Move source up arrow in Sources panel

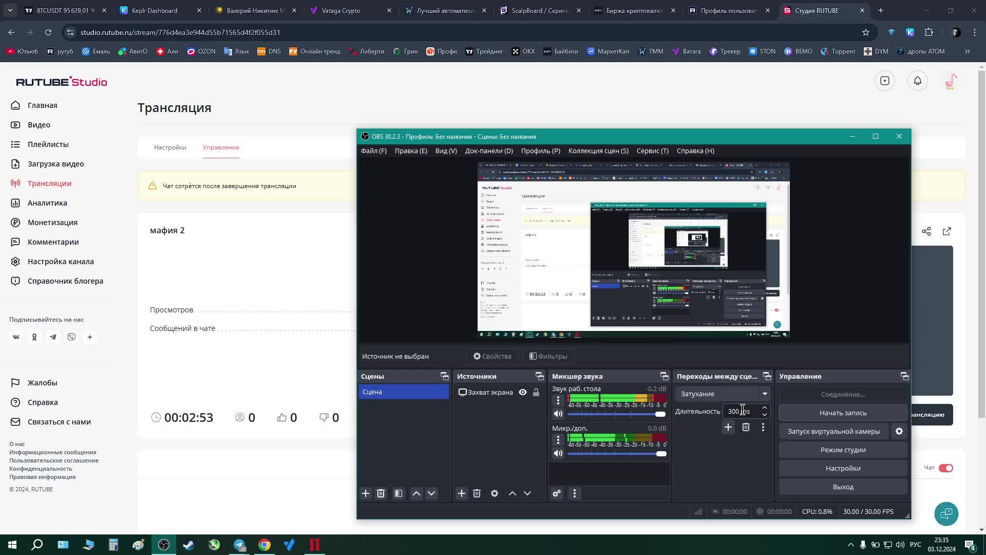click(513, 493)
